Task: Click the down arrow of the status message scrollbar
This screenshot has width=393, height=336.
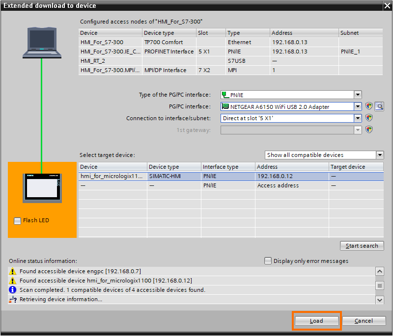Action: (380, 299)
